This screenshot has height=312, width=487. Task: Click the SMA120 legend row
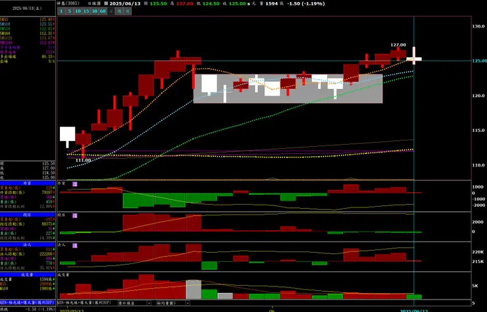[x=28, y=38]
